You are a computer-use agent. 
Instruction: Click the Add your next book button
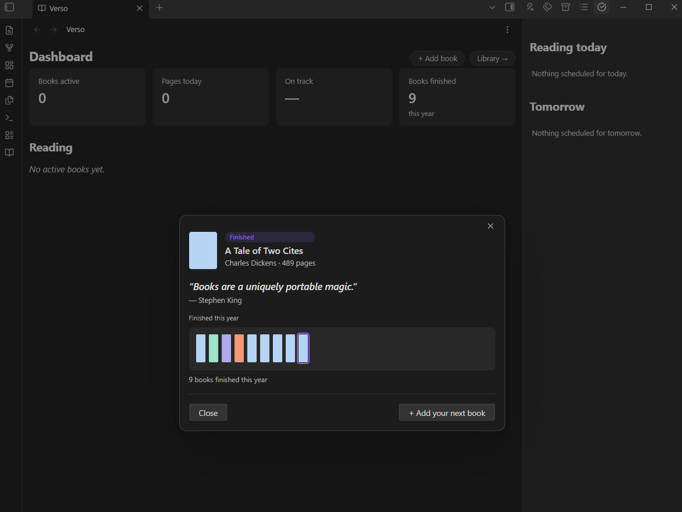(x=447, y=413)
